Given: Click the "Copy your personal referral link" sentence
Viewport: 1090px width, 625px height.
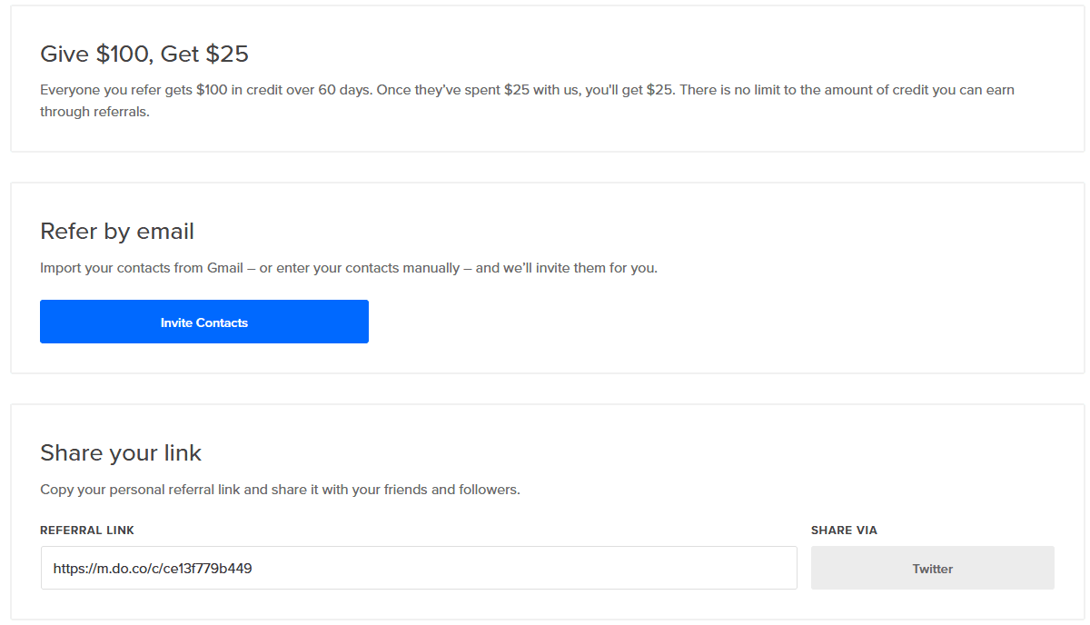Looking at the screenshot, I should click(141, 490).
